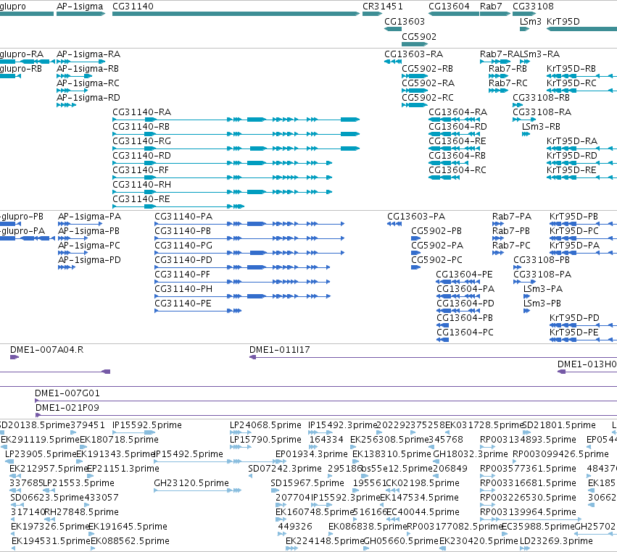
Task: Select transcript Rab7-RC
Action: pos(498,91)
